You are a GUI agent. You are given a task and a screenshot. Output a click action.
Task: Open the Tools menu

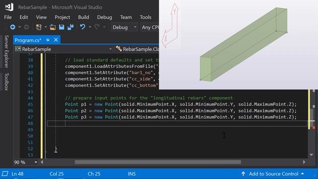coord(146,17)
